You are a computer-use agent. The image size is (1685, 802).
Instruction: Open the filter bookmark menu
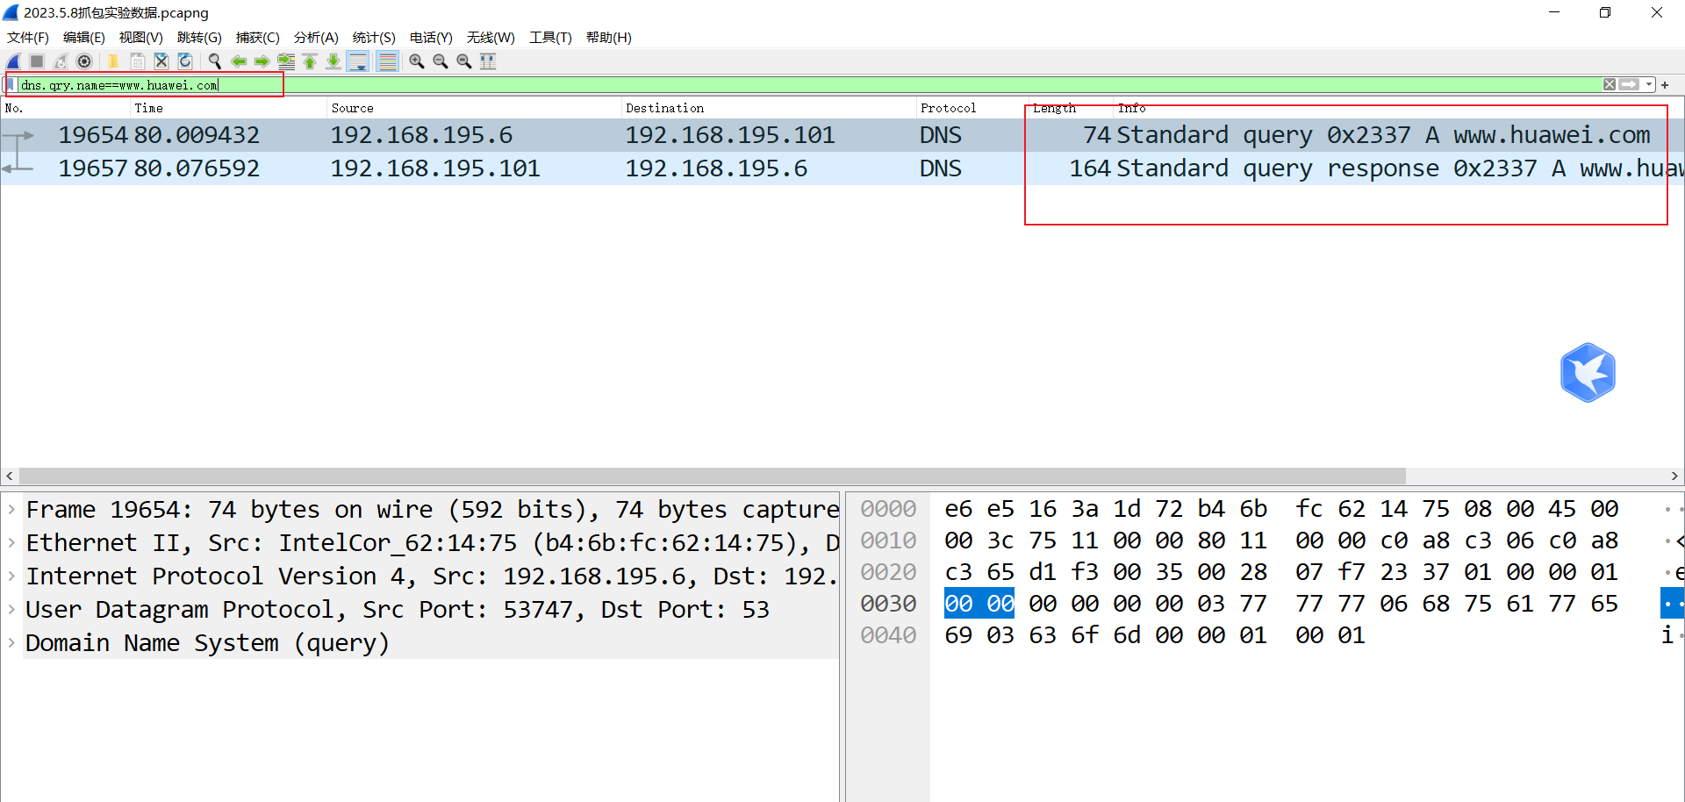(10, 85)
